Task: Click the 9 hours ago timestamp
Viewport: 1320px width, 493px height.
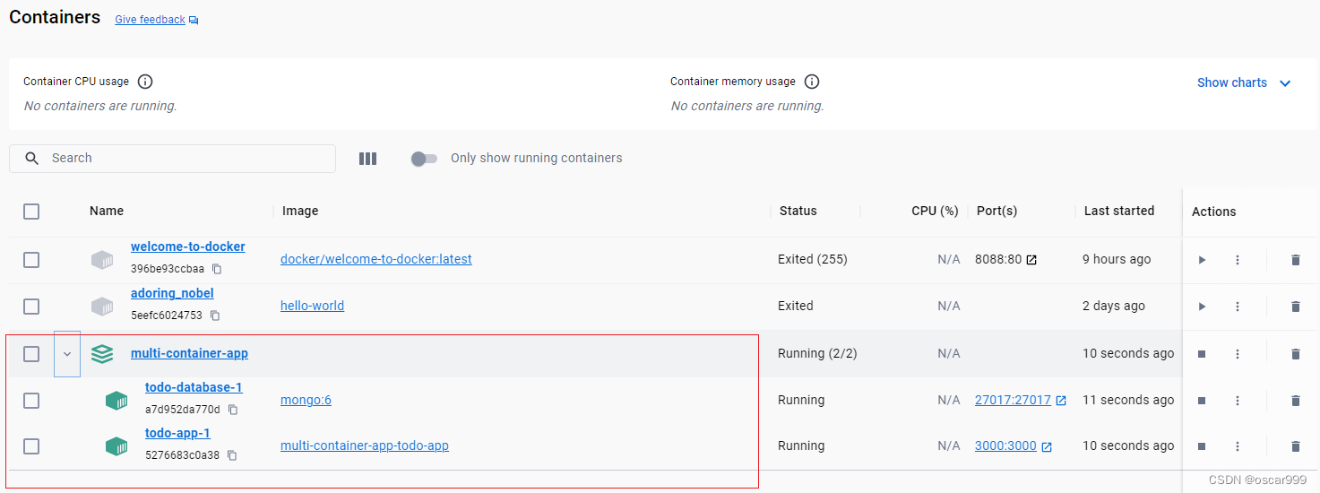Action: pos(1117,260)
